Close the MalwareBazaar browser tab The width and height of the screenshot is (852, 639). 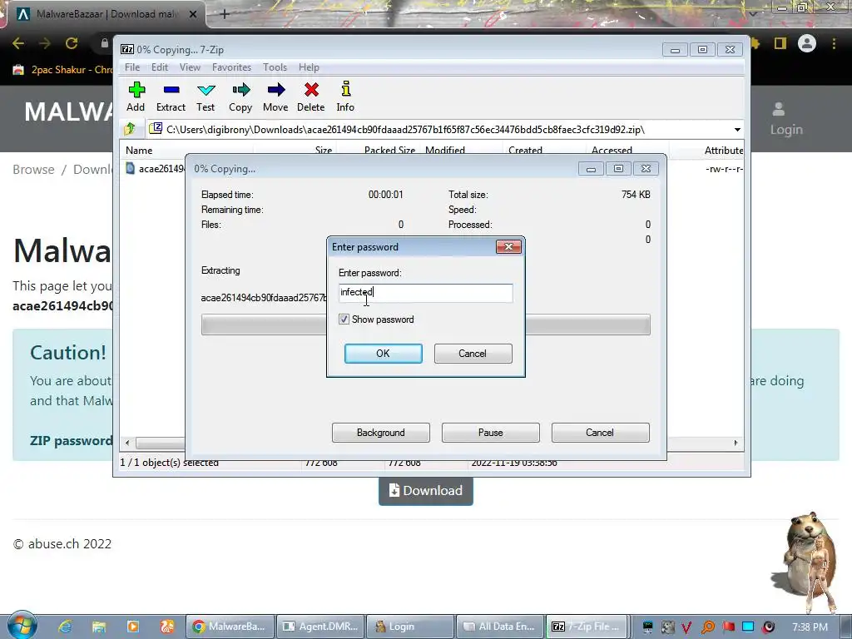coord(193,14)
